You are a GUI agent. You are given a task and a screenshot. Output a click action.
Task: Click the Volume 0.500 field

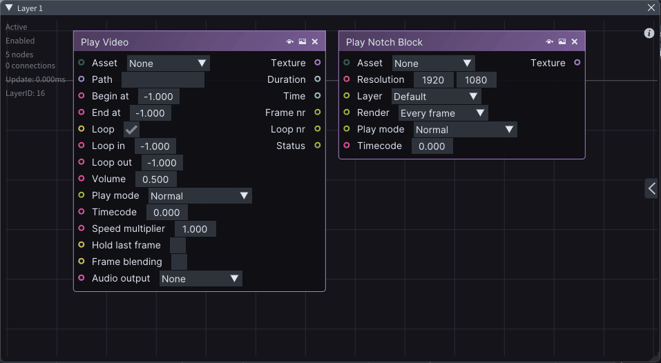[155, 179]
